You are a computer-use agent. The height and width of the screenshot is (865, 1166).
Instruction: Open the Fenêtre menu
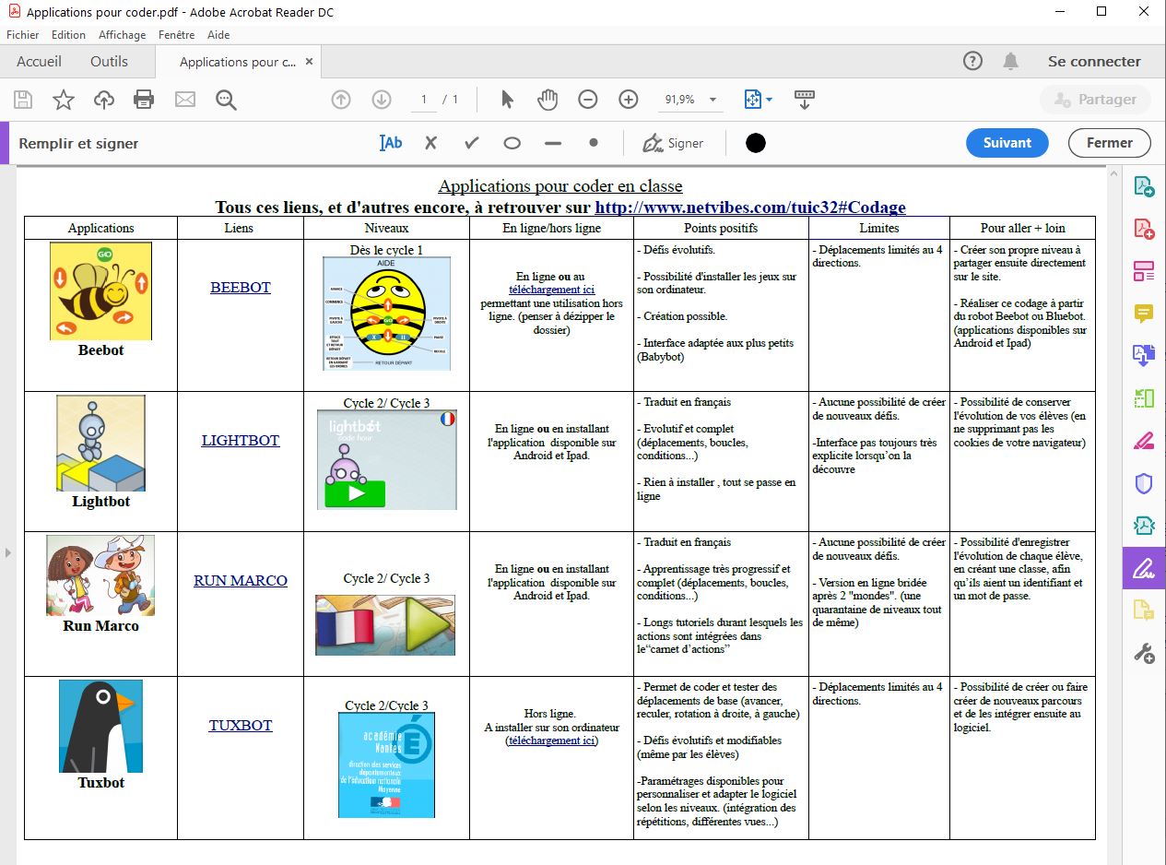177,35
